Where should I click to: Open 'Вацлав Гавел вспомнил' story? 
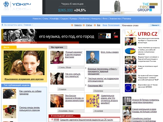[x=148, y=59]
